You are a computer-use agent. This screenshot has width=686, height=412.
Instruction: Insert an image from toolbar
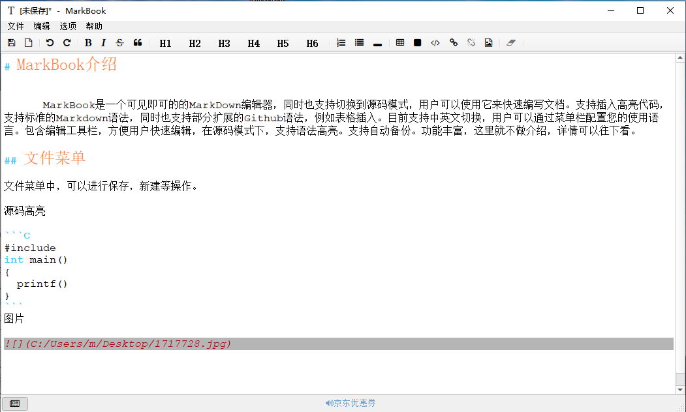tap(488, 43)
